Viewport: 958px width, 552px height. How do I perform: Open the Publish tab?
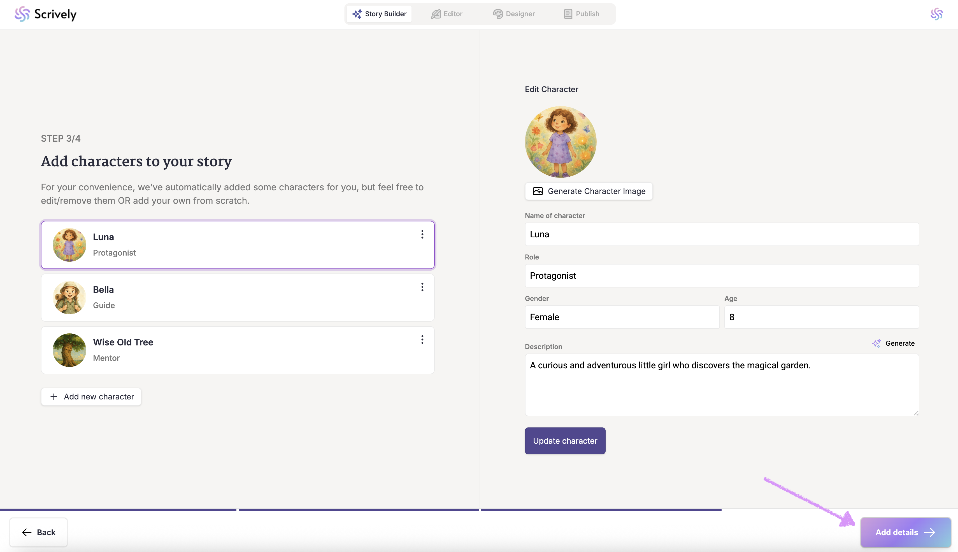pos(581,14)
